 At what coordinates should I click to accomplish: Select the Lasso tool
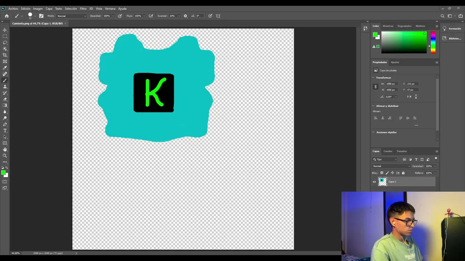[x=5, y=42]
